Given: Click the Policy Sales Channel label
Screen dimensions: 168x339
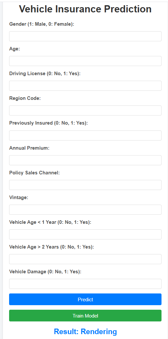Looking at the screenshot, I should click(x=34, y=173).
